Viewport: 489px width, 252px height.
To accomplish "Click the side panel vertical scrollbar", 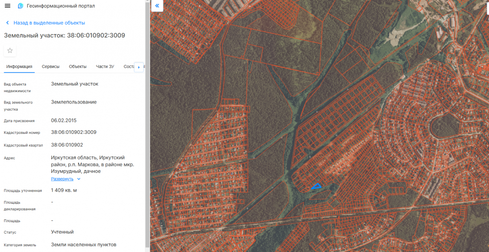I will pyautogui.click(x=147, y=125).
